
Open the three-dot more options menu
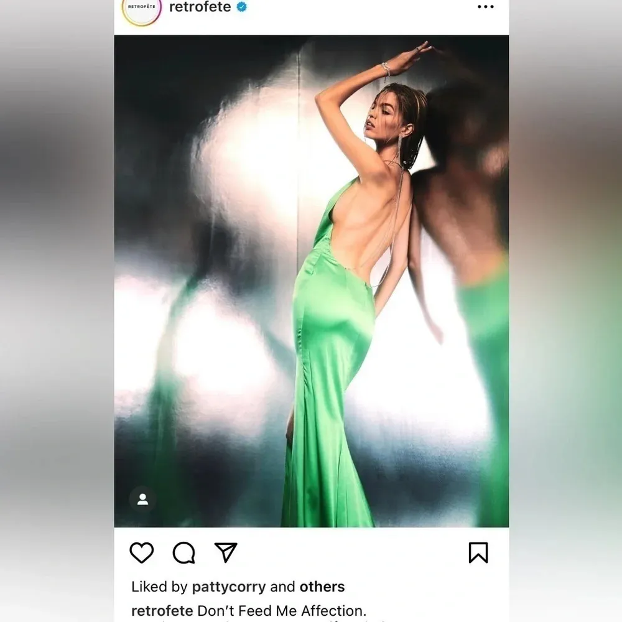[x=485, y=7]
